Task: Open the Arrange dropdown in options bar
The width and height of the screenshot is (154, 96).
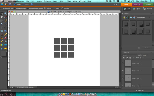Action: click(48, 8)
